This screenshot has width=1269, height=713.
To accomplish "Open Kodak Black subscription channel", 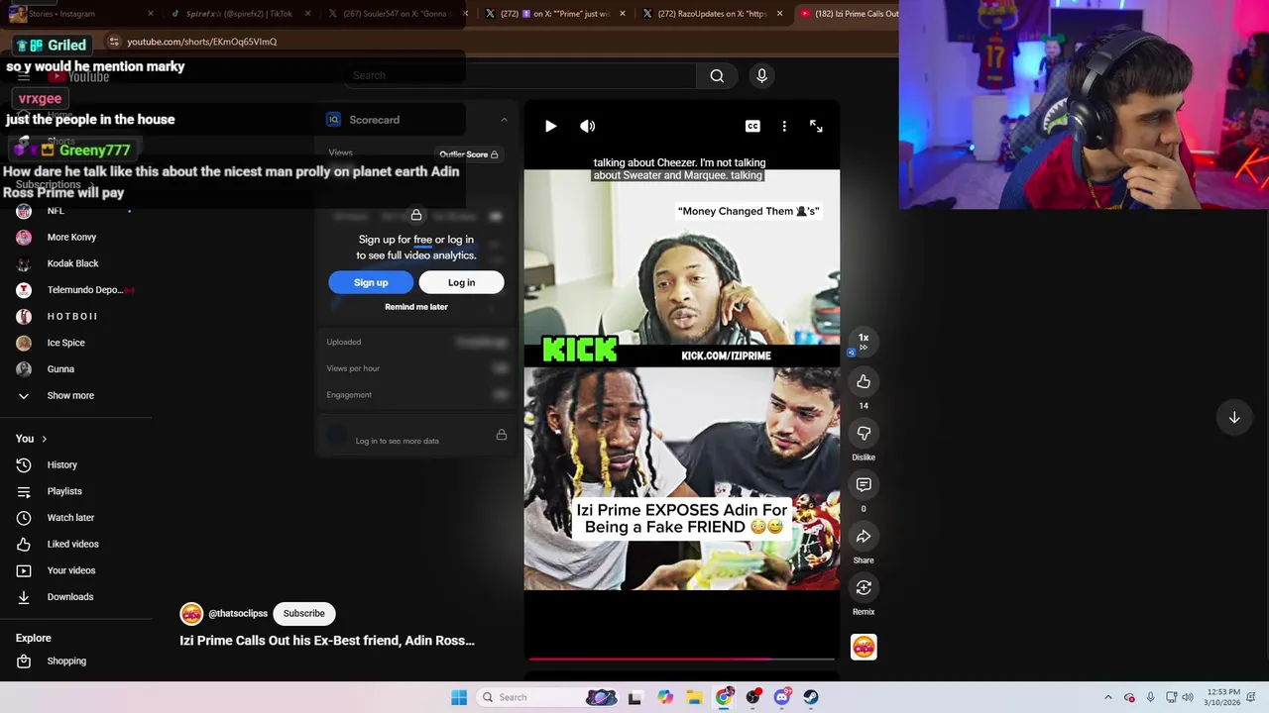I will [x=74, y=263].
